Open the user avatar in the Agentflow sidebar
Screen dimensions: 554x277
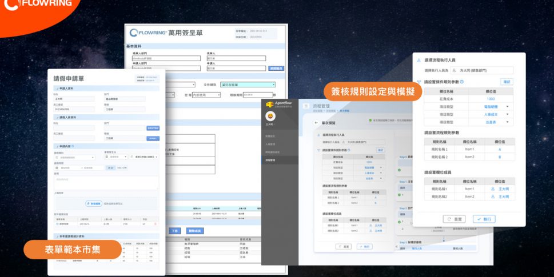coord(270,116)
